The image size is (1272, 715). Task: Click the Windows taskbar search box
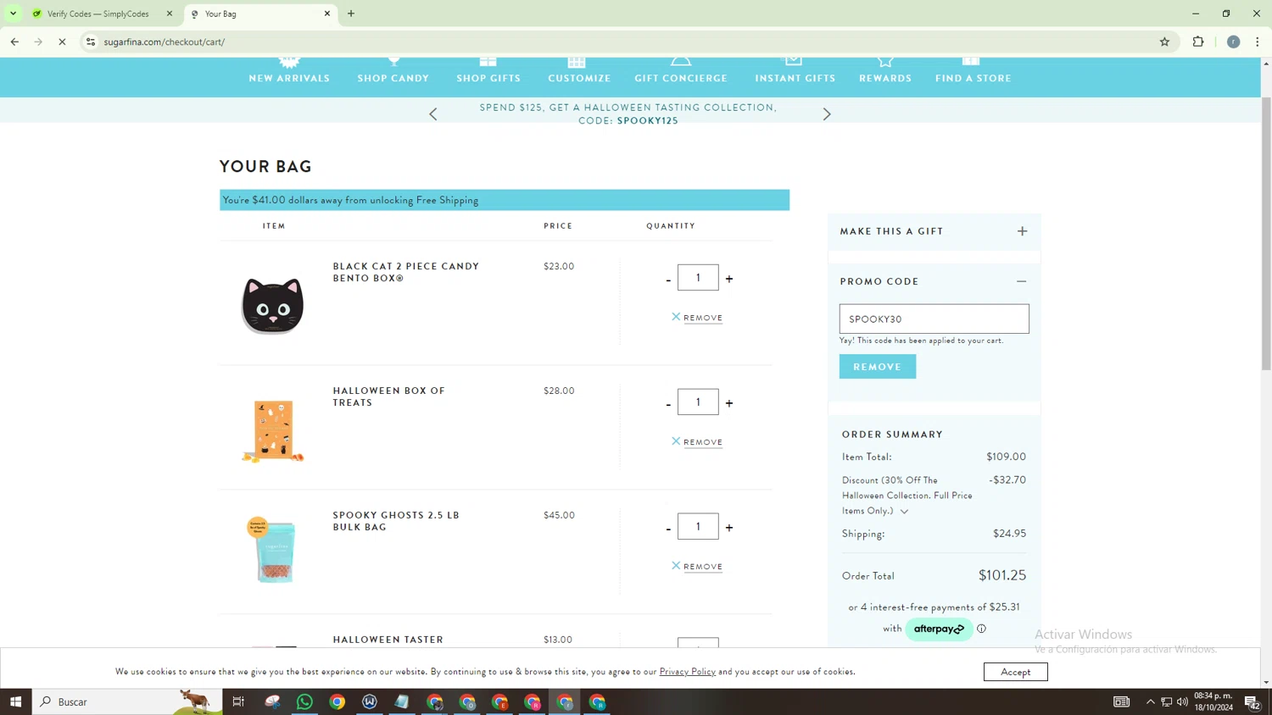click(x=127, y=701)
